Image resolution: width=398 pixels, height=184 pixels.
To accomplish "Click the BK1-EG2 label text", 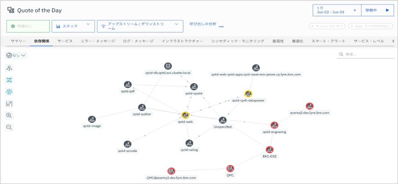I will point(270,156).
